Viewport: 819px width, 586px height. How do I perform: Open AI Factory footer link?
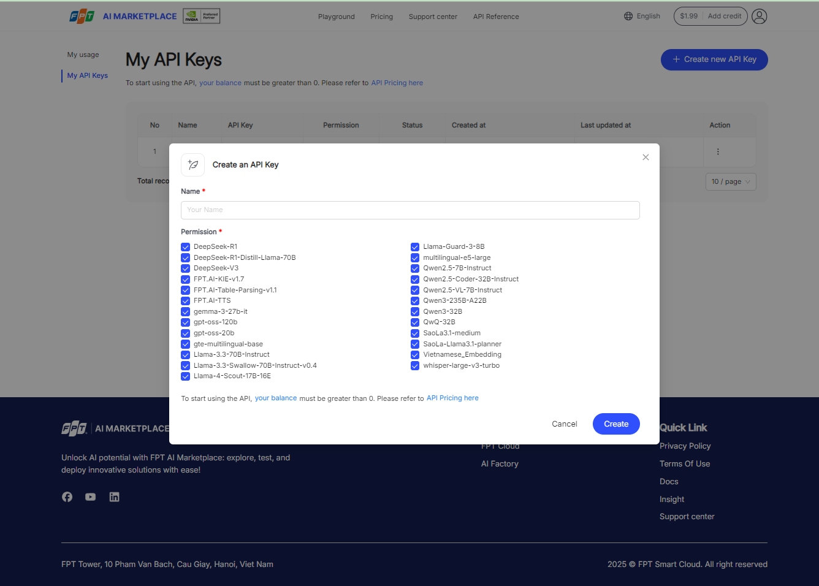[500, 464]
